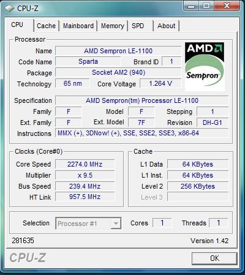Click the Model value field
Viewport: 245px width, 275px height.
(141, 111)
